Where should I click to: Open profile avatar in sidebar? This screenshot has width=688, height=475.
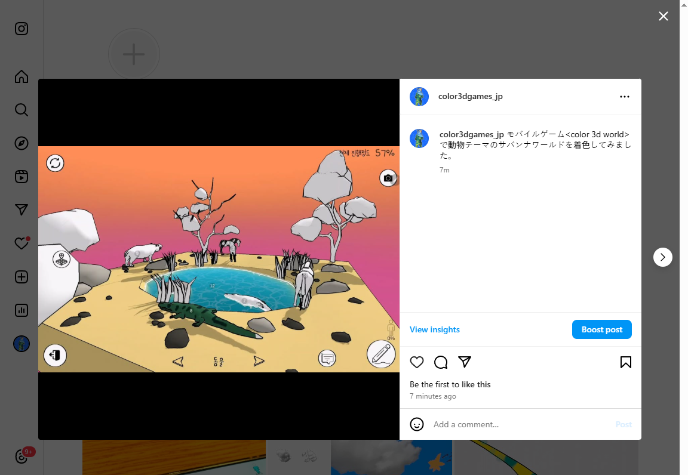pyautogui.click(x=21, y=344)
